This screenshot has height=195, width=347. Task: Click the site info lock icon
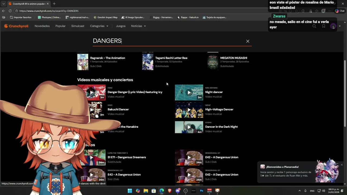click(17, 11)
